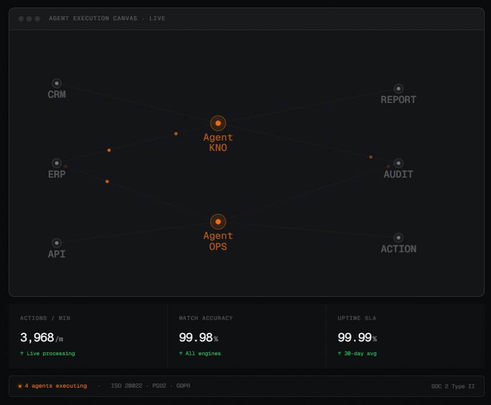Click the green arrow beside Live processing

tap(22, 354)
